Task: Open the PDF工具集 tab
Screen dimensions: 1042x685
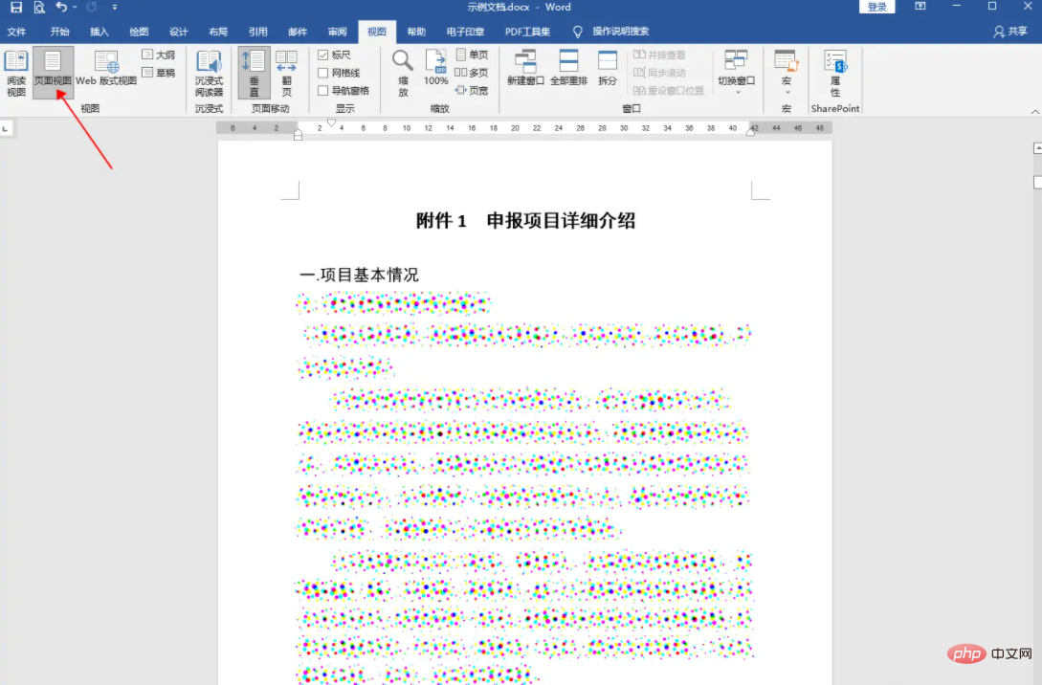Action: coord(527,32)
